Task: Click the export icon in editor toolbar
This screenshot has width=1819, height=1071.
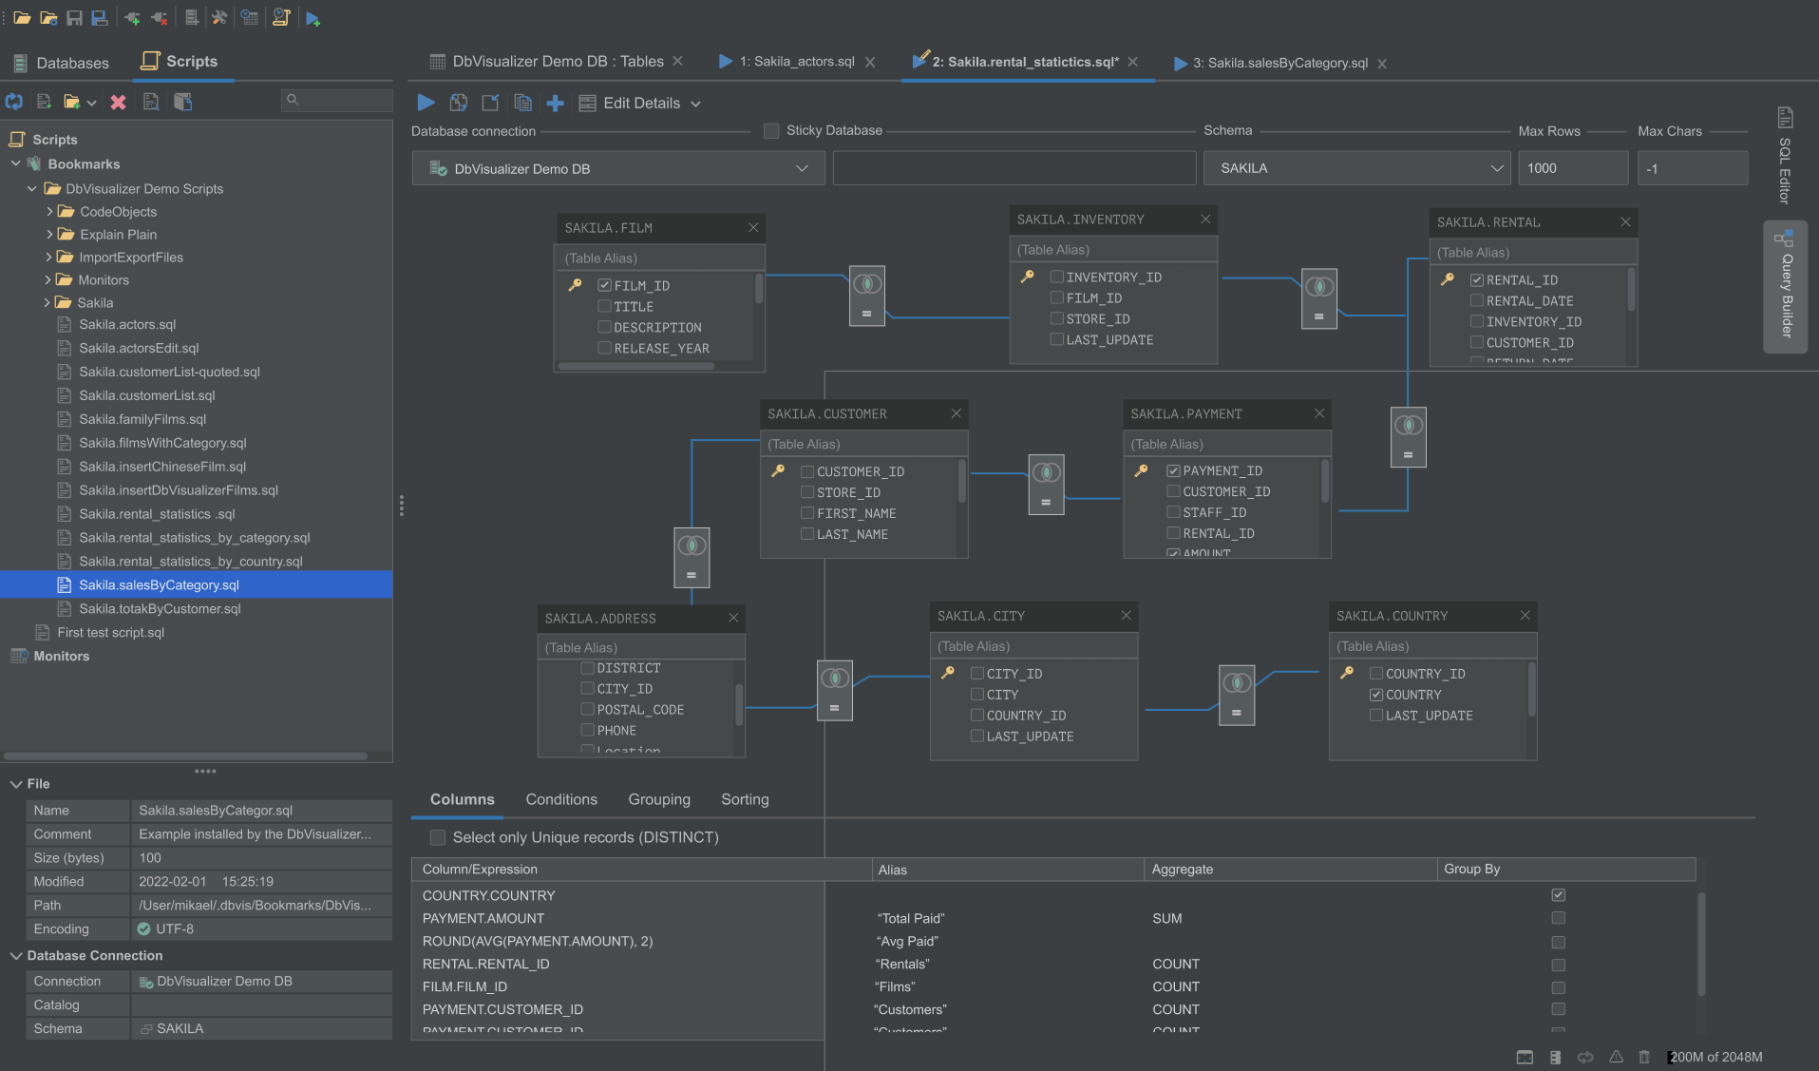Action: [x=490, y=103]
